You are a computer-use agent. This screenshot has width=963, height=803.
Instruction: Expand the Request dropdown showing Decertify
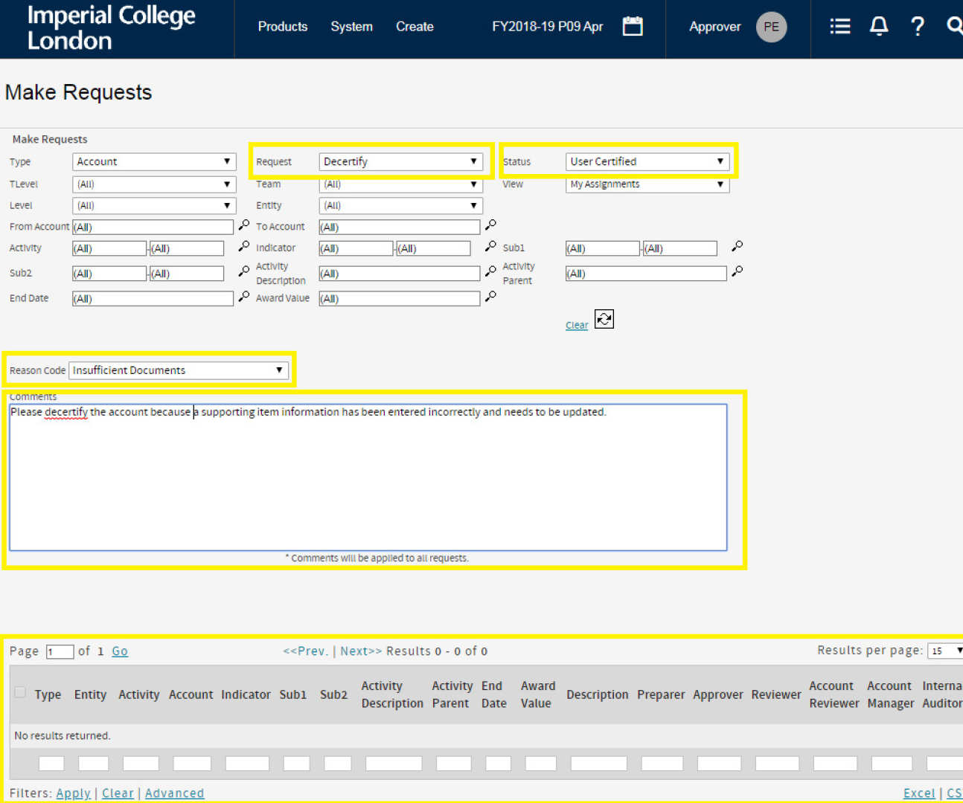pyautogui.click(x=400, y=161)
